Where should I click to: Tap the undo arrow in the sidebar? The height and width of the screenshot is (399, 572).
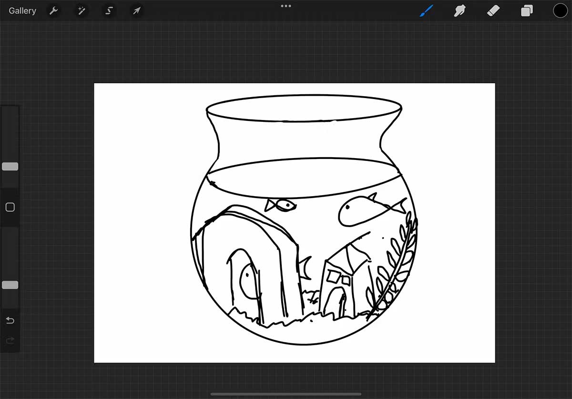[10, 320]
